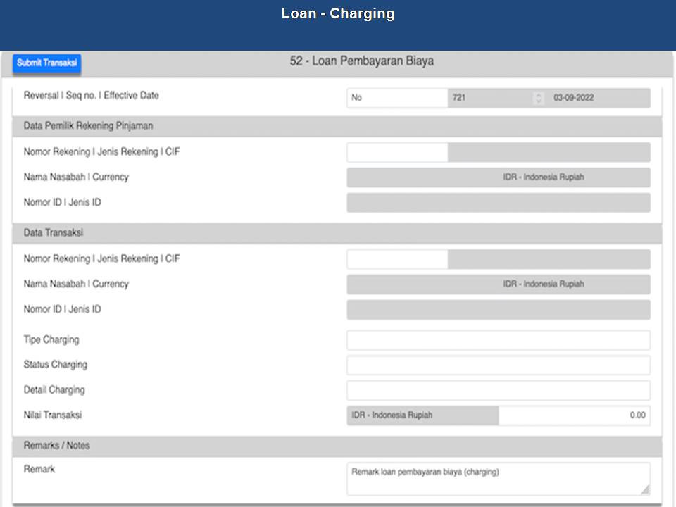Screen dimensions: 676x507
Task: Select the Seq no. field showing 721
Action: 489,98
